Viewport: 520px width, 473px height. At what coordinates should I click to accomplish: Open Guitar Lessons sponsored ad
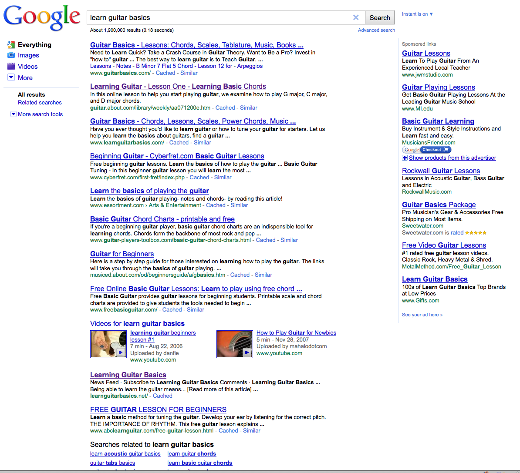pyautogui.click(x=426, y=54)
